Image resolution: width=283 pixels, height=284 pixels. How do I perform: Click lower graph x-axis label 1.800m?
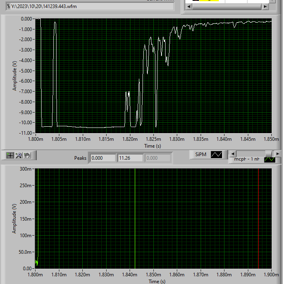35,275
